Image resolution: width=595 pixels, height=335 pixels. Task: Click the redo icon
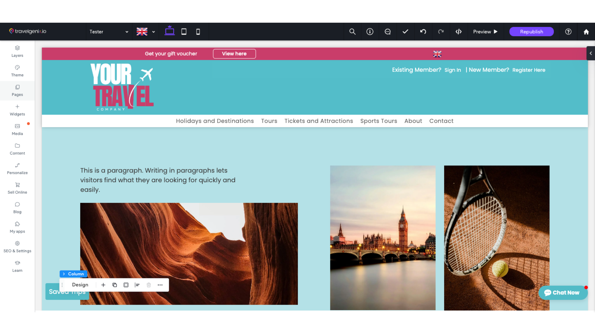[x=441, y=32]
